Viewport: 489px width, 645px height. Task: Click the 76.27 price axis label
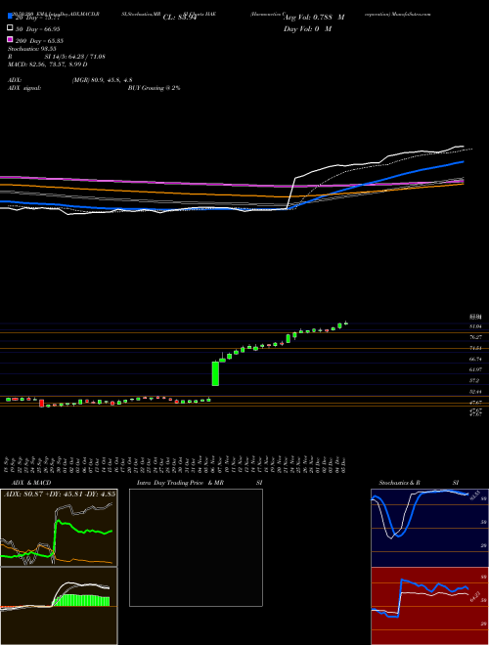[476, 337]
